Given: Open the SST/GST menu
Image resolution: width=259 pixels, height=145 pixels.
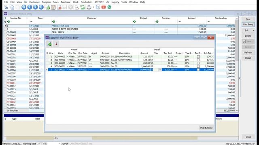Looking at the screenshot, I should pyautogui.click(x=99, y=2).
